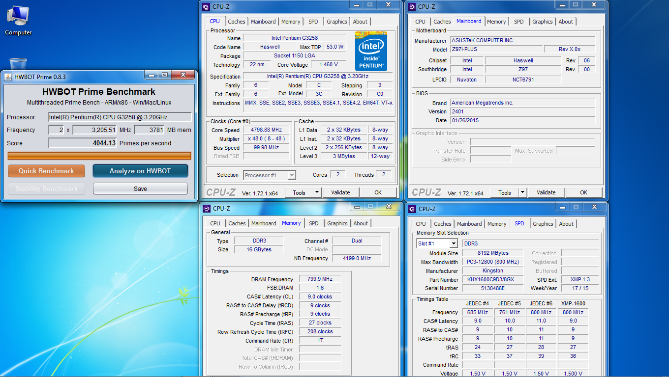Screen dimensions: 669x377
Task: Click the NCT6791 LPCIO value
Action: [x=523, y=80]
